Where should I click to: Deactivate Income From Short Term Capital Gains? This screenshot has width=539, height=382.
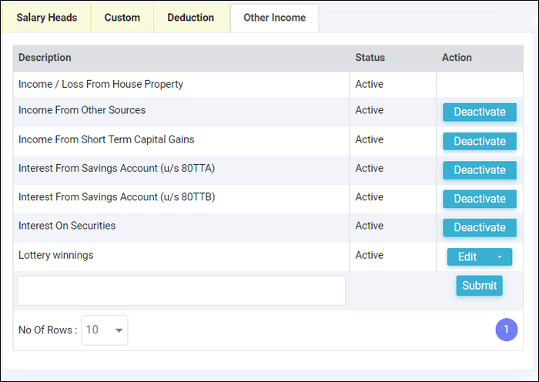(x=479, y=141)
